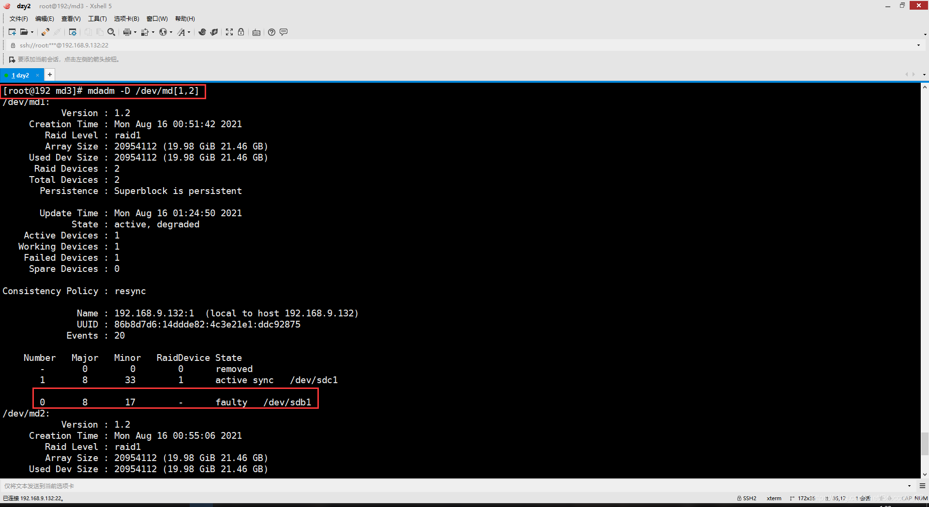Click the 'Consistency Policy : resync' line
Screen dimensions: 929x507
tap(74, 291)
